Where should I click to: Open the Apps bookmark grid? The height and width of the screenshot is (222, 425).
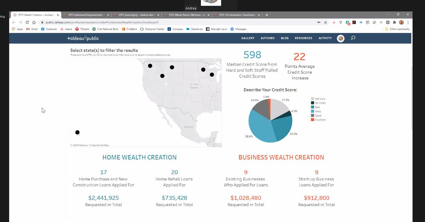[x=18, y=29]
